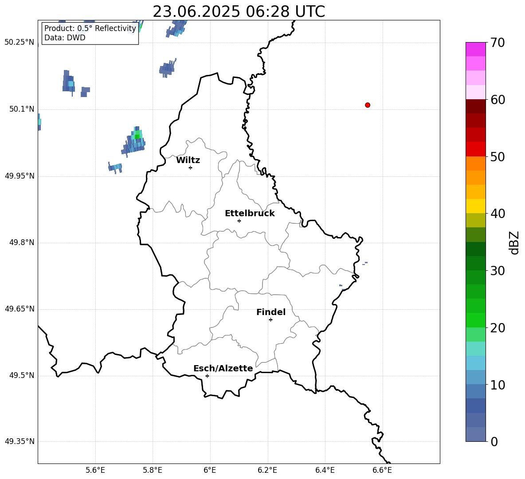Click the latitude label 50.25°N
This screenshot has width=525, height=479.
pyautogui.click(x=20, y=43)
